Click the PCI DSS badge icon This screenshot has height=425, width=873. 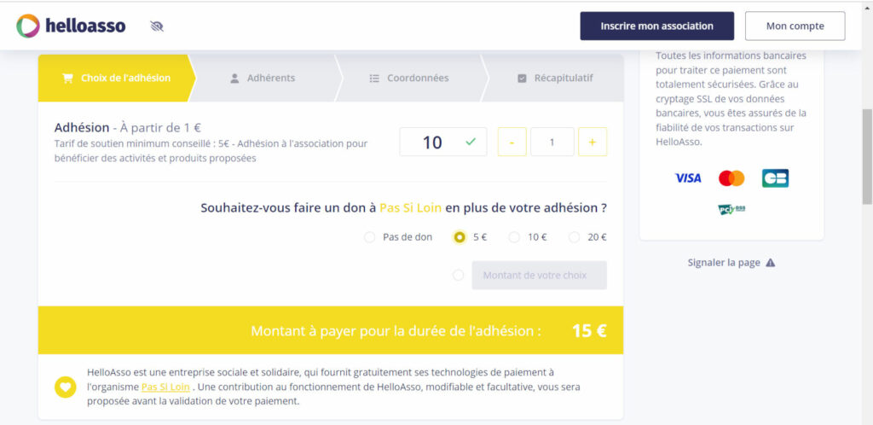[731, 209]
